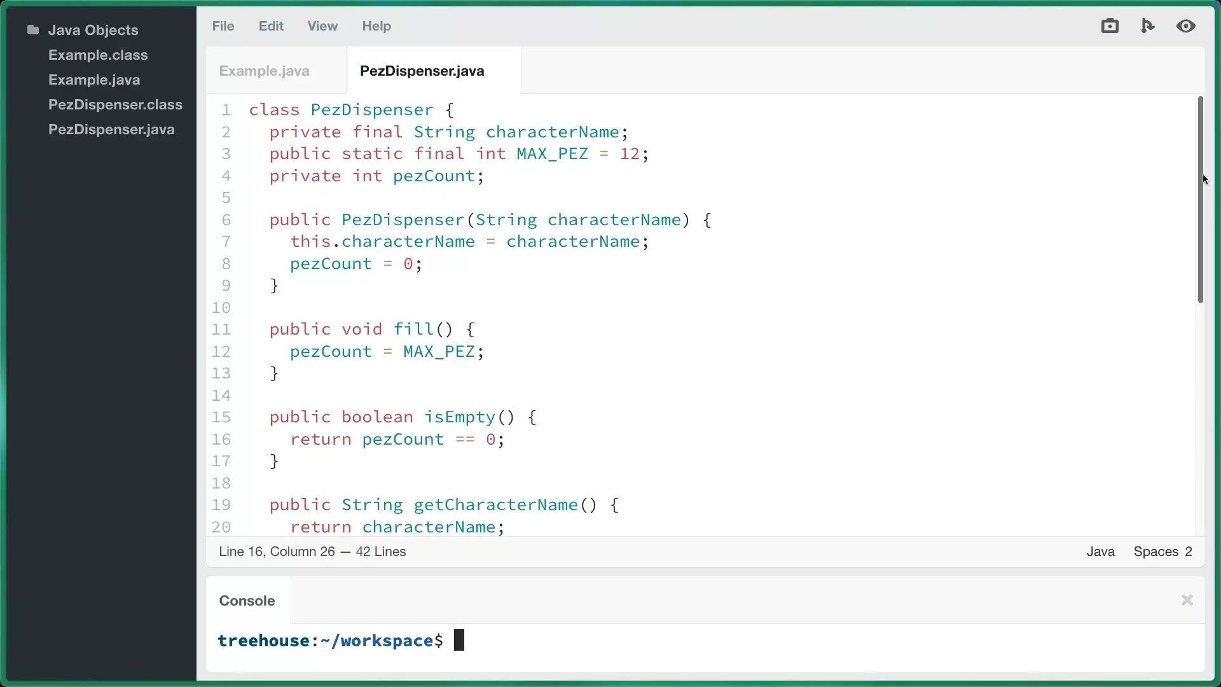
Task: Collapse the Java Objects folder label
Action: pyautogui.click(x=93, y=30)
